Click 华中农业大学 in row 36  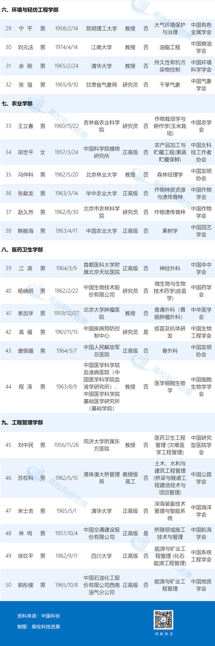click(102, 193)
